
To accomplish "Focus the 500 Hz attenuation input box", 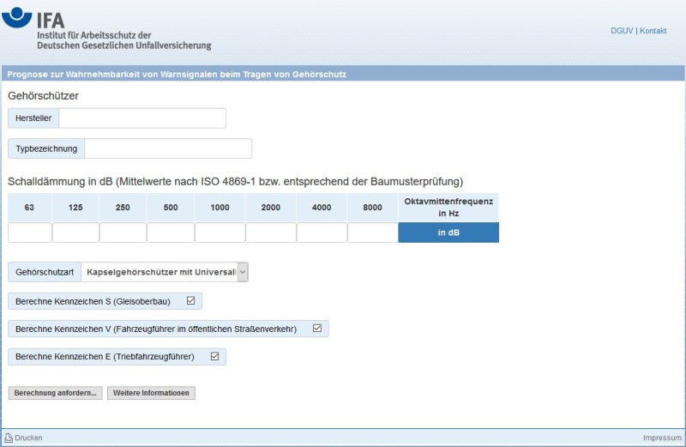I will tap(171, 233).
